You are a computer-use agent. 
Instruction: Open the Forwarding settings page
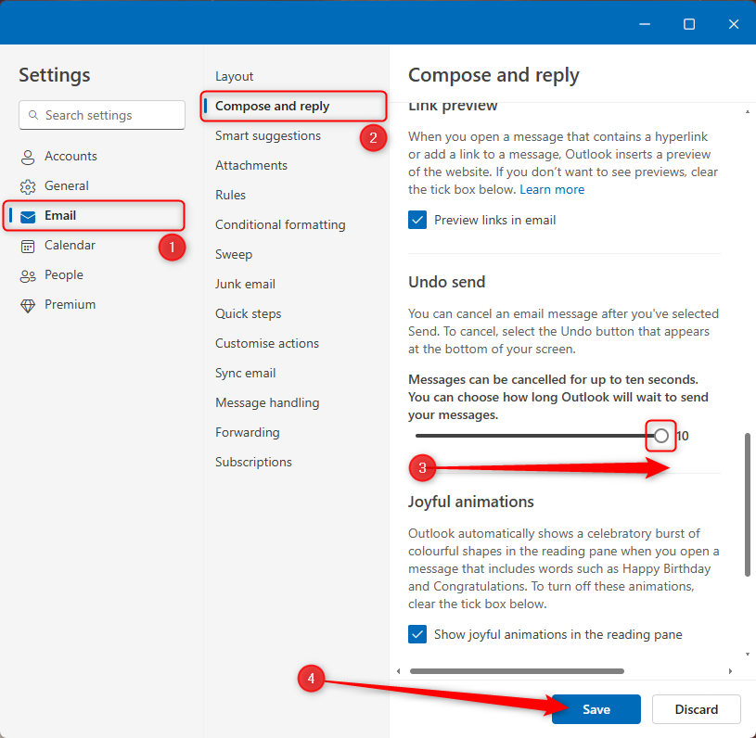coord(247,432)
